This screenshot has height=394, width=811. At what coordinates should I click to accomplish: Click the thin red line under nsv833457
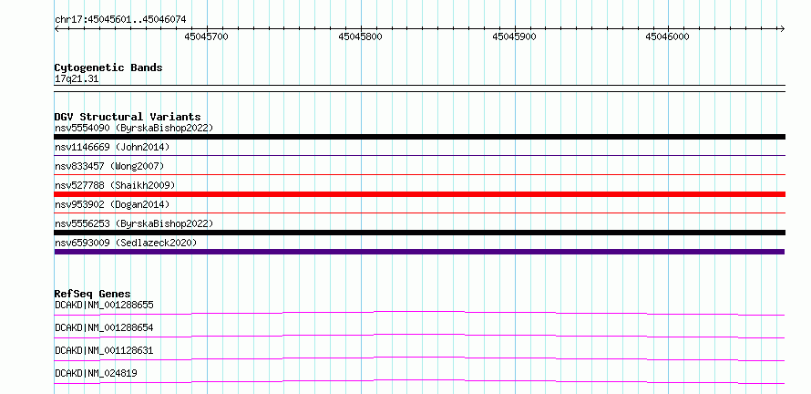[419, 174]
